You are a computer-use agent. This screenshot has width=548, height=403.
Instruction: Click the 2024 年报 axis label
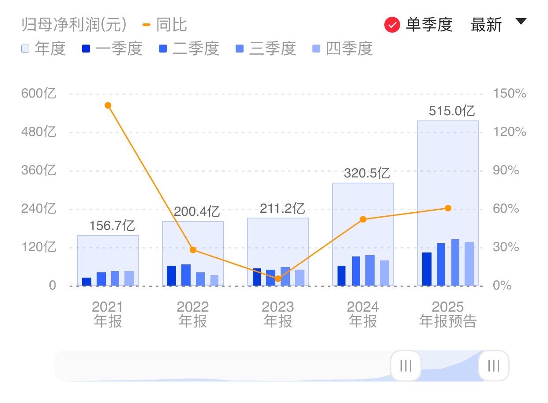click(x=363, y=314)
